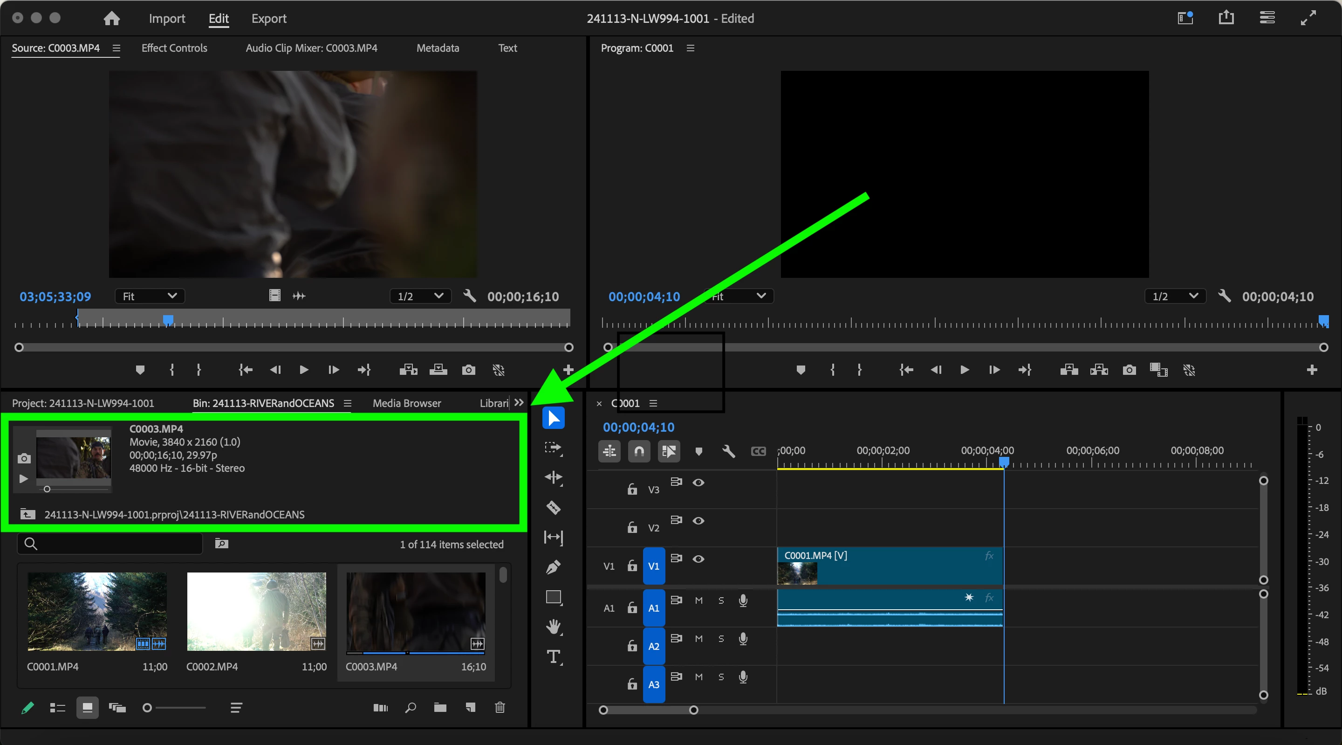Click the Insert button in Source monitor
Image resolution: width=1342 pixels, height=745 pixels.
[x=408, y=370]
